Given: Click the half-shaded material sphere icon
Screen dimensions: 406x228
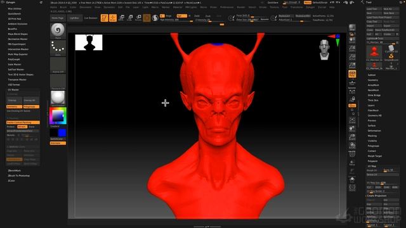Looking at the screenshot, I should [x=155, y=18].
